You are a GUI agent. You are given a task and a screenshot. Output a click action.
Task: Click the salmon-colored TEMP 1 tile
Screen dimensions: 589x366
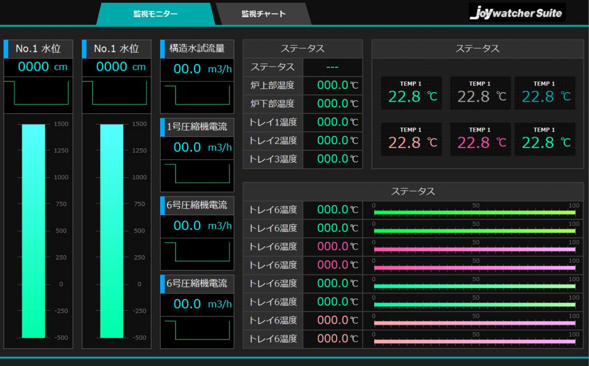tap(411, 140)
